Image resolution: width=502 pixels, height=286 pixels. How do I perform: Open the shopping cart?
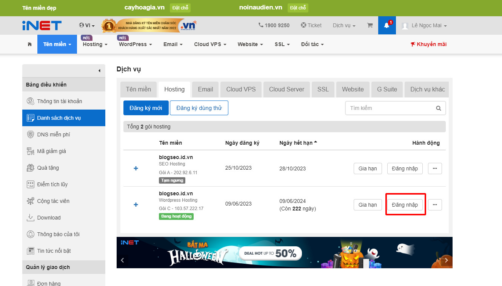point(370,25)
